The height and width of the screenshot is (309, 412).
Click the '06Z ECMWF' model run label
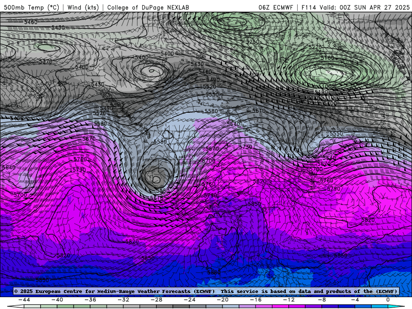[276, 7]
